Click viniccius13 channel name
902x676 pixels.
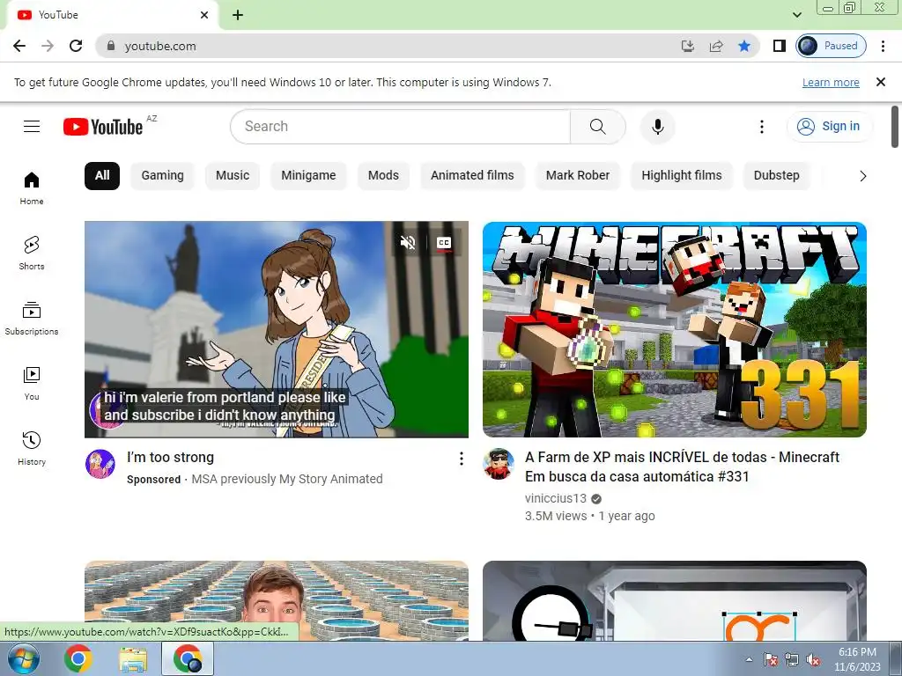pos(556,498)
